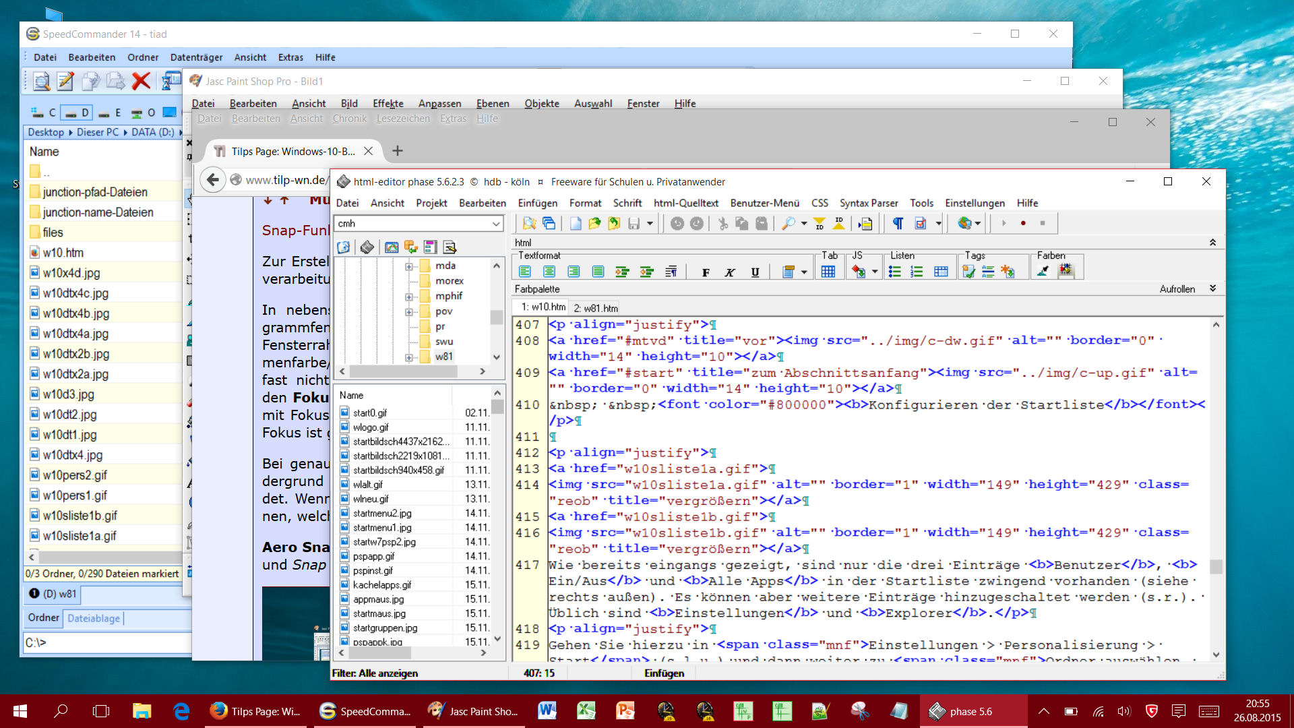Screen dimensions: 1294x728
Task: Click the italic K formatting icon
Action: coord(730,272)
